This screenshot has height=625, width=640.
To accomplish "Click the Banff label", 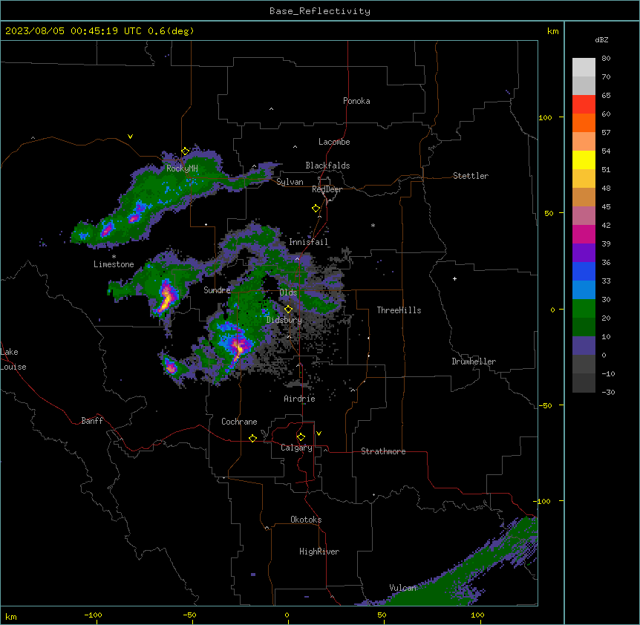I will point(92,421).
